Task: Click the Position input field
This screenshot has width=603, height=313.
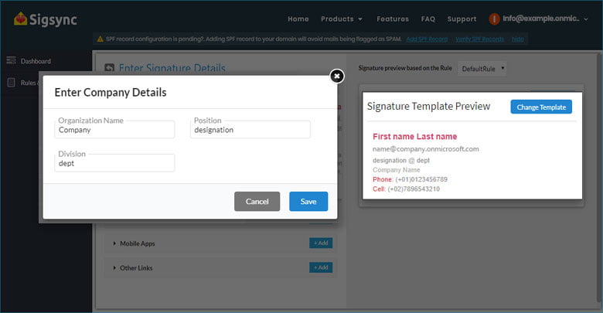Action: click(250, 130)
